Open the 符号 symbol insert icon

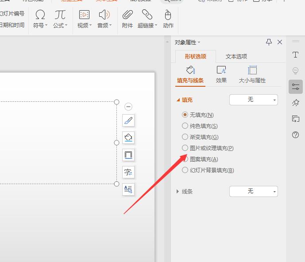click(x=40, y=15)
